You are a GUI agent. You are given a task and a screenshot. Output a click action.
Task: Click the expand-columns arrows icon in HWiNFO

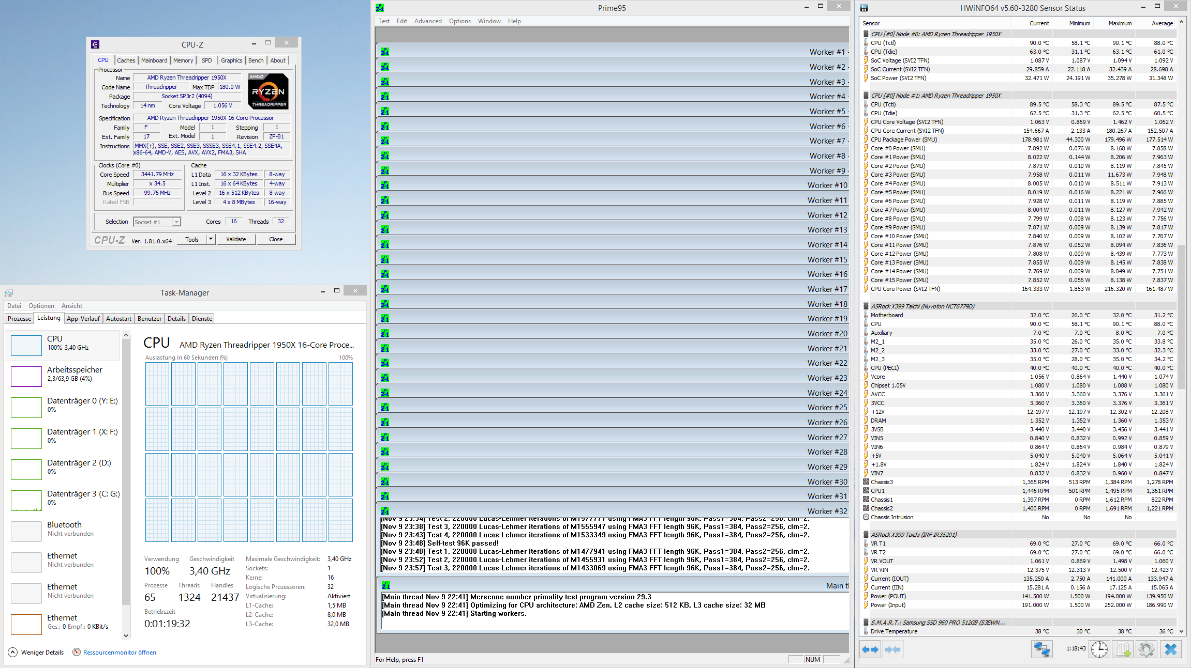870,649
